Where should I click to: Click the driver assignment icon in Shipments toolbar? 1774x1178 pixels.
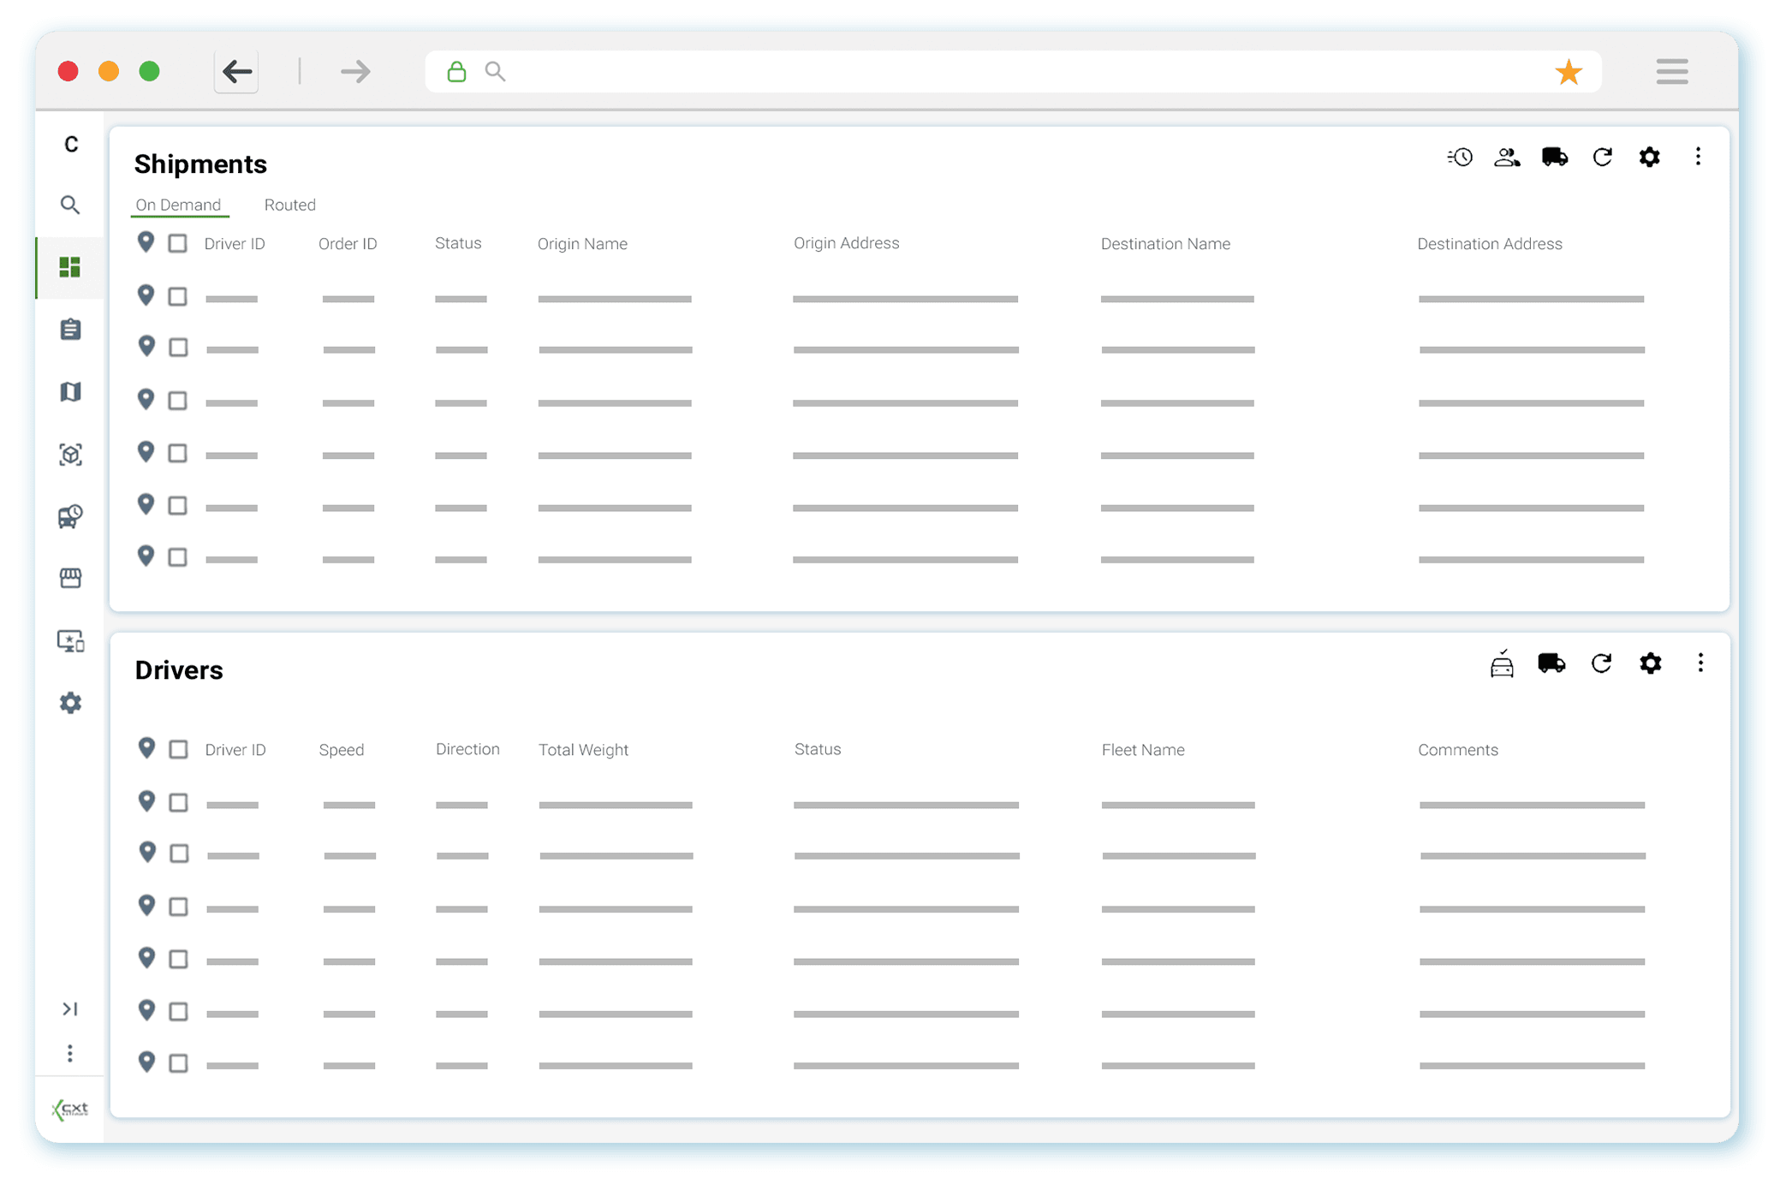click(1507, 157)
